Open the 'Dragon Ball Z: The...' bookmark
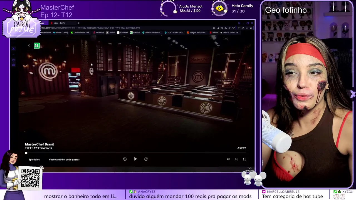This screenshot has width=356, height=200. [197, 32]
